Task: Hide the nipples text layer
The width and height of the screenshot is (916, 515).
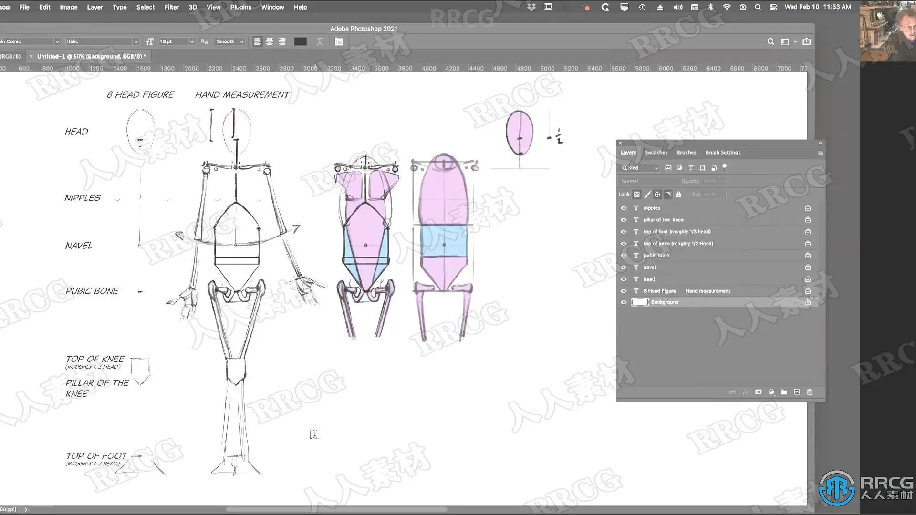Action: [624, 208]
